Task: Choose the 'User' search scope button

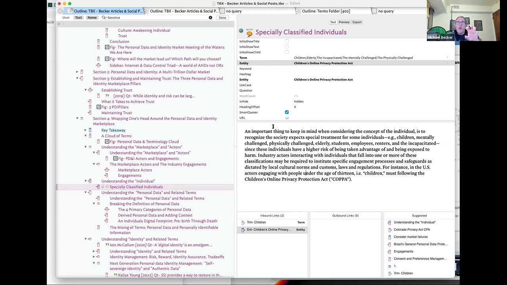Action: pyautogui.click(x=66, y=18)
